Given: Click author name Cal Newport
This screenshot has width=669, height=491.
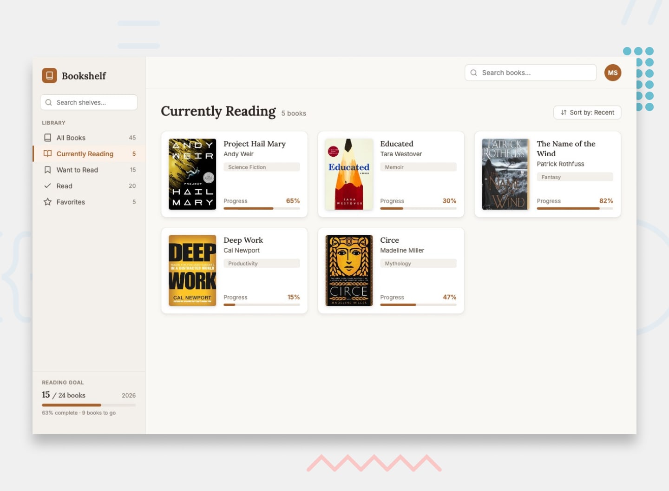Looking at the screenshot, I should pos(242,250).
